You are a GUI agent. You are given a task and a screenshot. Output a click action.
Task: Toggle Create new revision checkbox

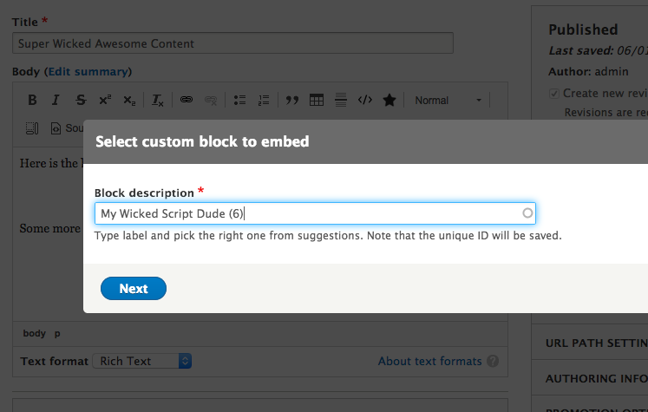pos(553,93)
